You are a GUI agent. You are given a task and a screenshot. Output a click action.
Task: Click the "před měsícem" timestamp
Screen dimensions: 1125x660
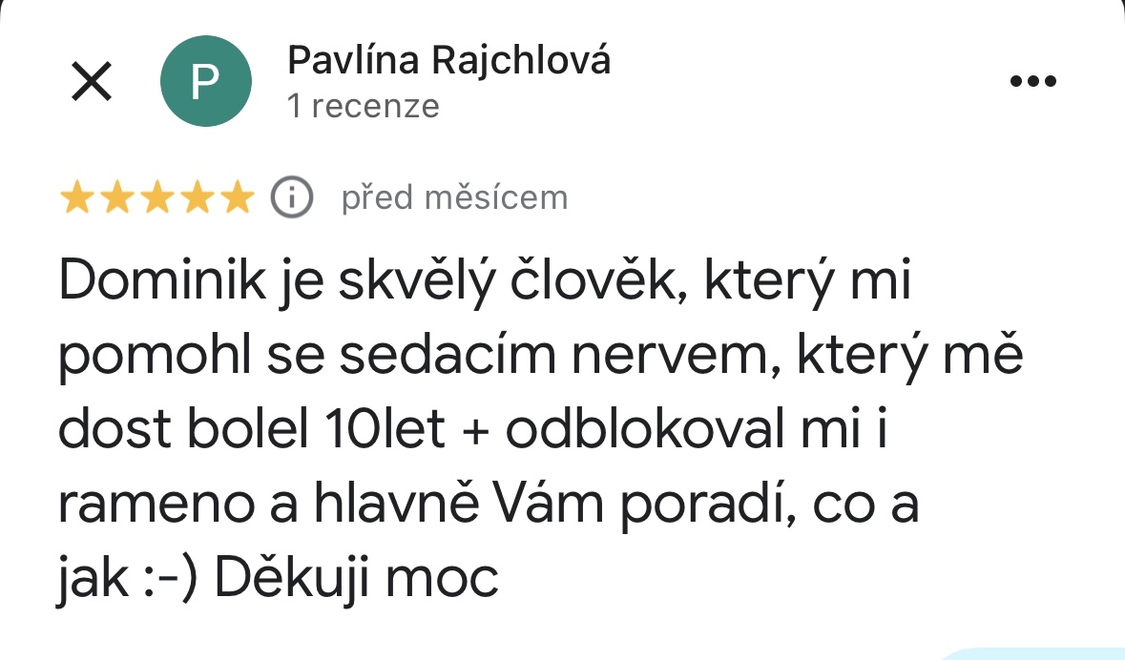(x=454, y=197)
